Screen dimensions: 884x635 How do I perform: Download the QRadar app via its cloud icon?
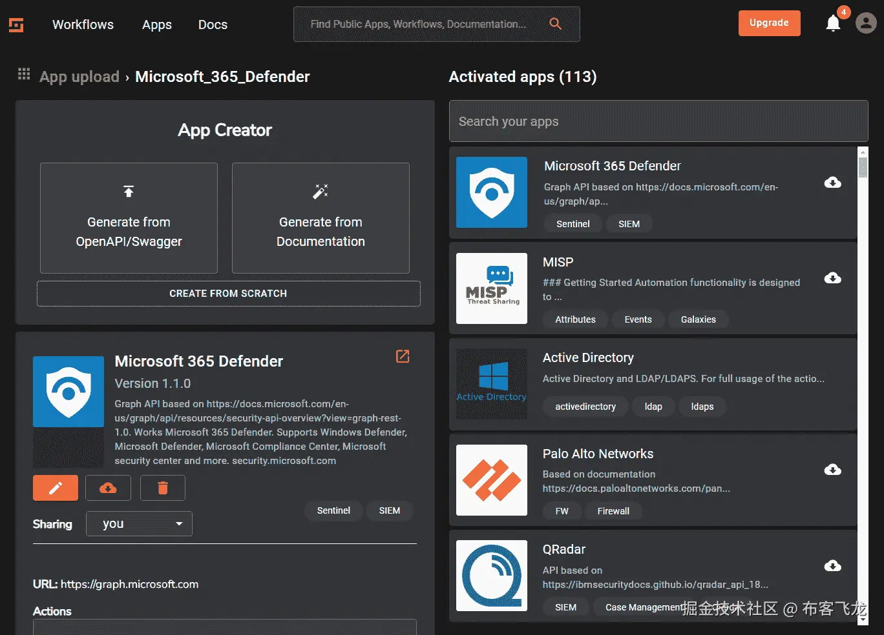point(832,565)
